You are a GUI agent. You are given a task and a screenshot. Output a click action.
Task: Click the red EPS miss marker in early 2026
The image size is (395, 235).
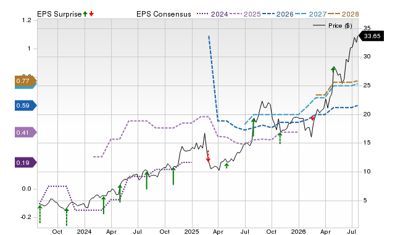pos(313,118)
